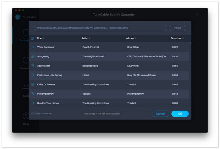Image resolution: width=220 pixels, height=149 pixels.
Task: Click the Bright Blue album cell
Action: tap(133, 47)
